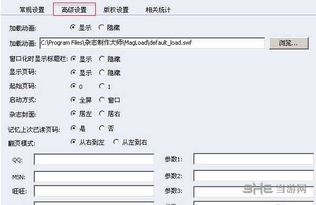Click the QQ input field
316x205 pixels.
click(x=94, y=159)
